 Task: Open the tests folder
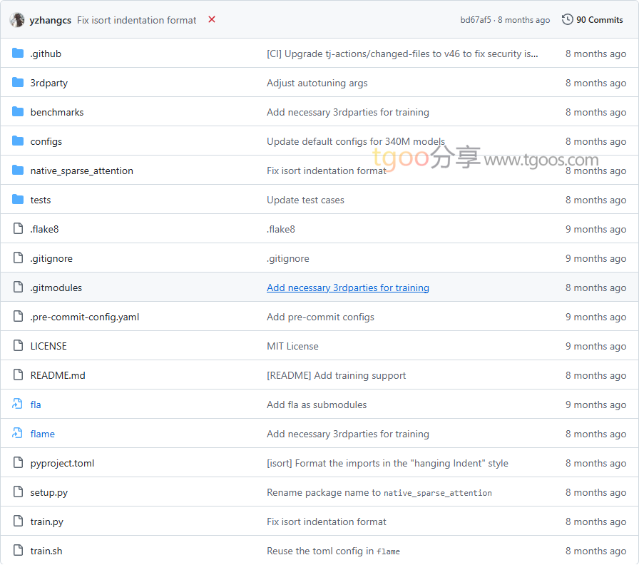click(x=41, y=200)
